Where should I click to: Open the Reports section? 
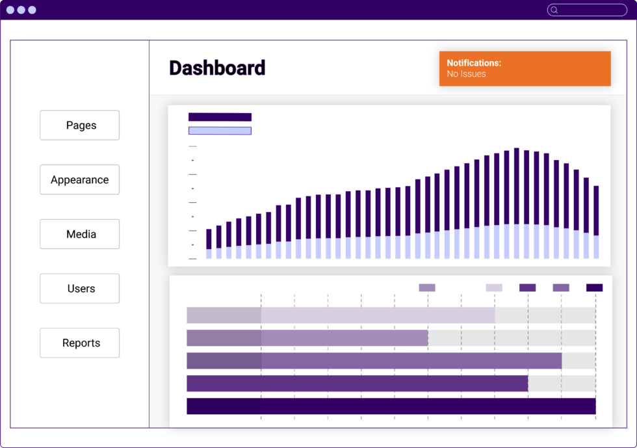tap(80, 343)
